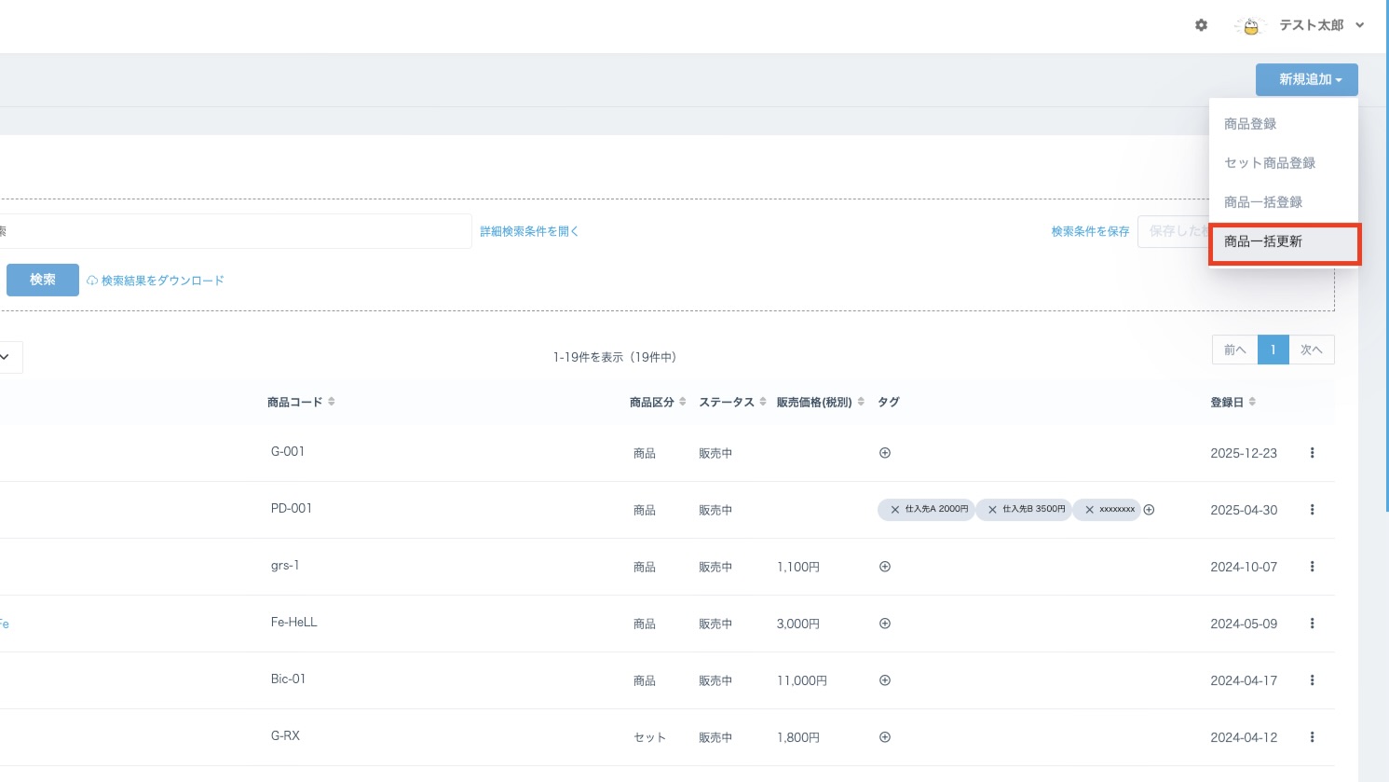Click into the search text field
1389x782 pixels.
coord(233,231)
